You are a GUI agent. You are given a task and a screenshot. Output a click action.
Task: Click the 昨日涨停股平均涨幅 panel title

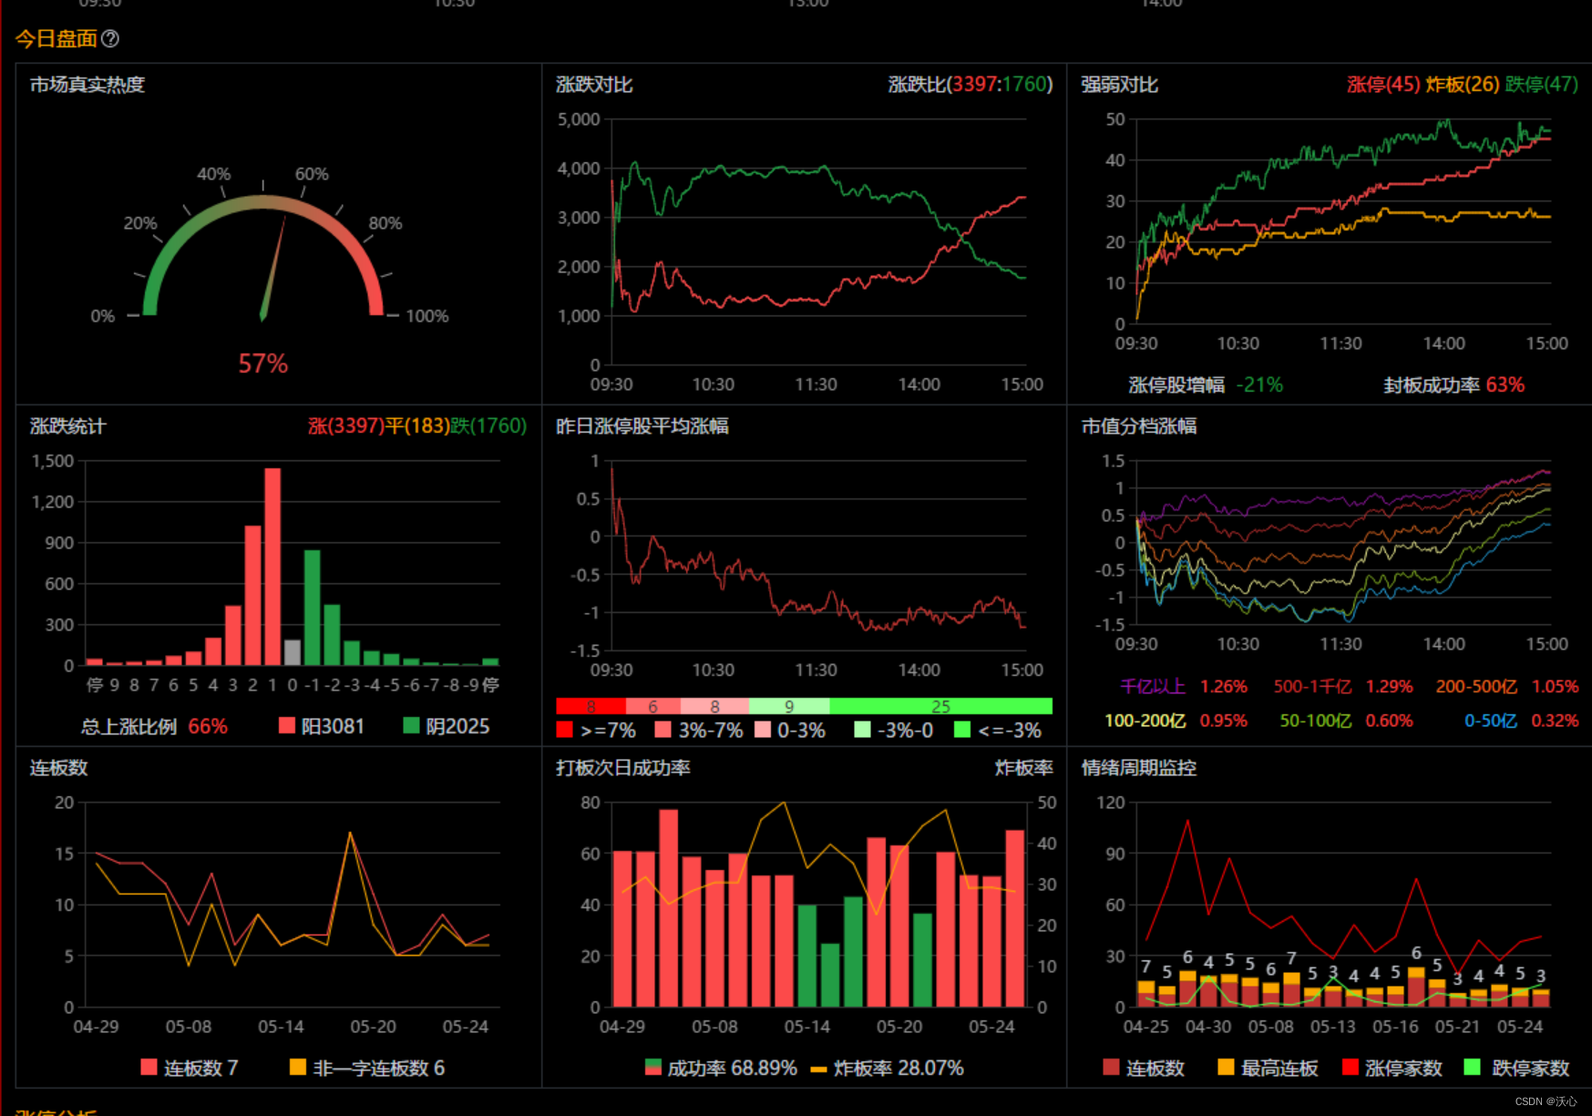click(x=642, y=426)
